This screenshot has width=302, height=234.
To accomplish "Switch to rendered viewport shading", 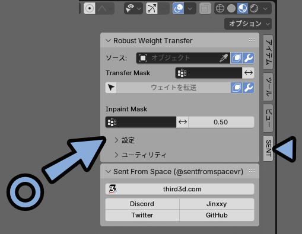I will (x=254, y=8).
